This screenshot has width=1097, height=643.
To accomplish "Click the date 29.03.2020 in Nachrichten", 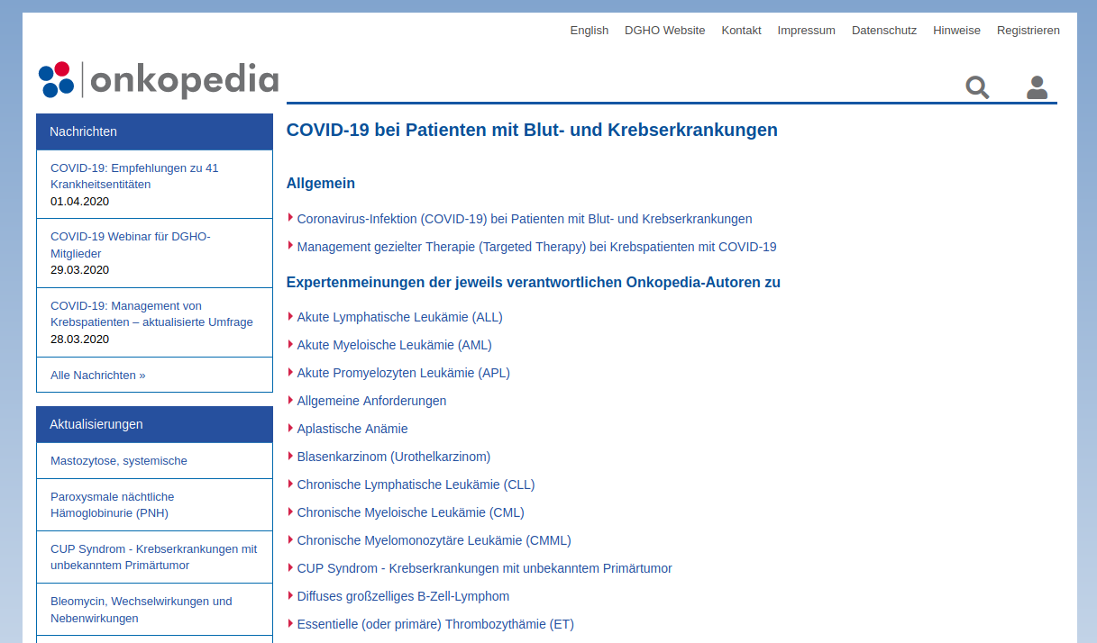I will pos(79,270).
